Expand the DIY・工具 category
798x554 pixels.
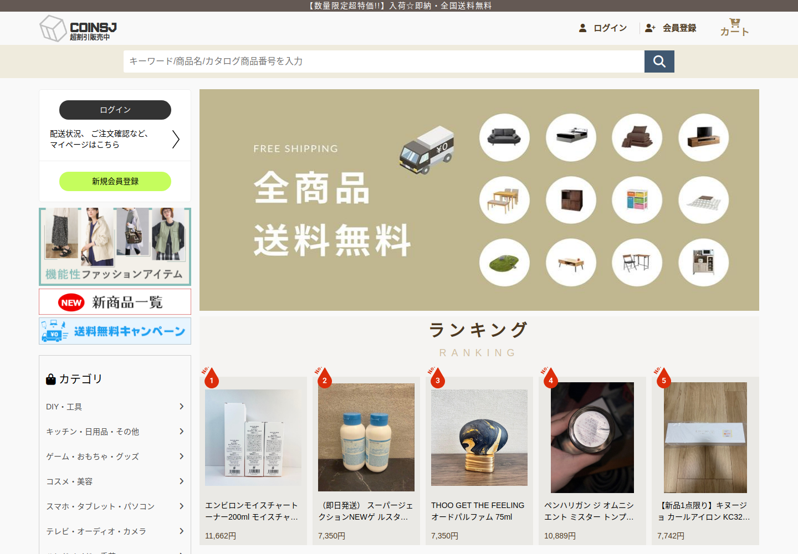[115, 407]
